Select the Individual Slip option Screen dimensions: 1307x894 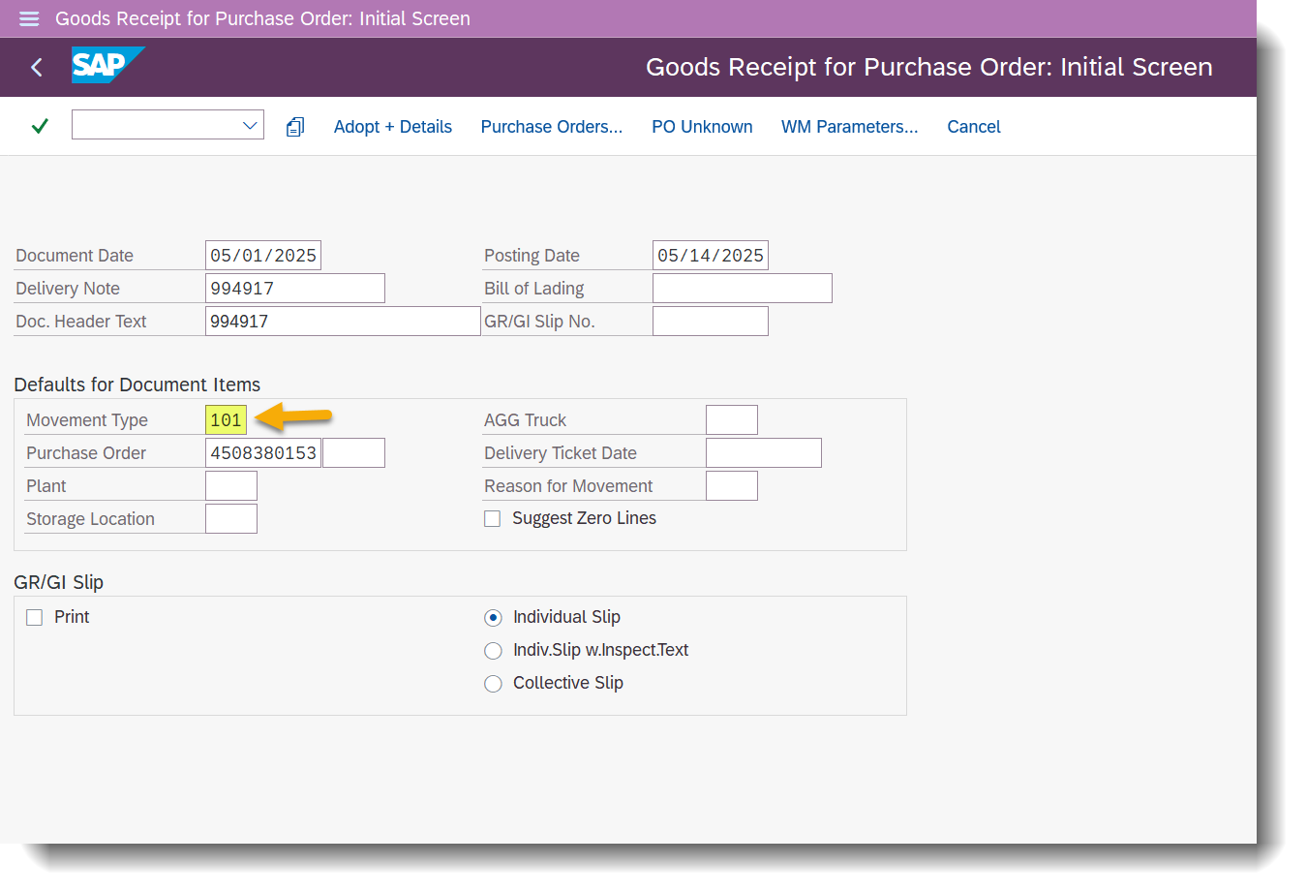(x=493, y=617)
